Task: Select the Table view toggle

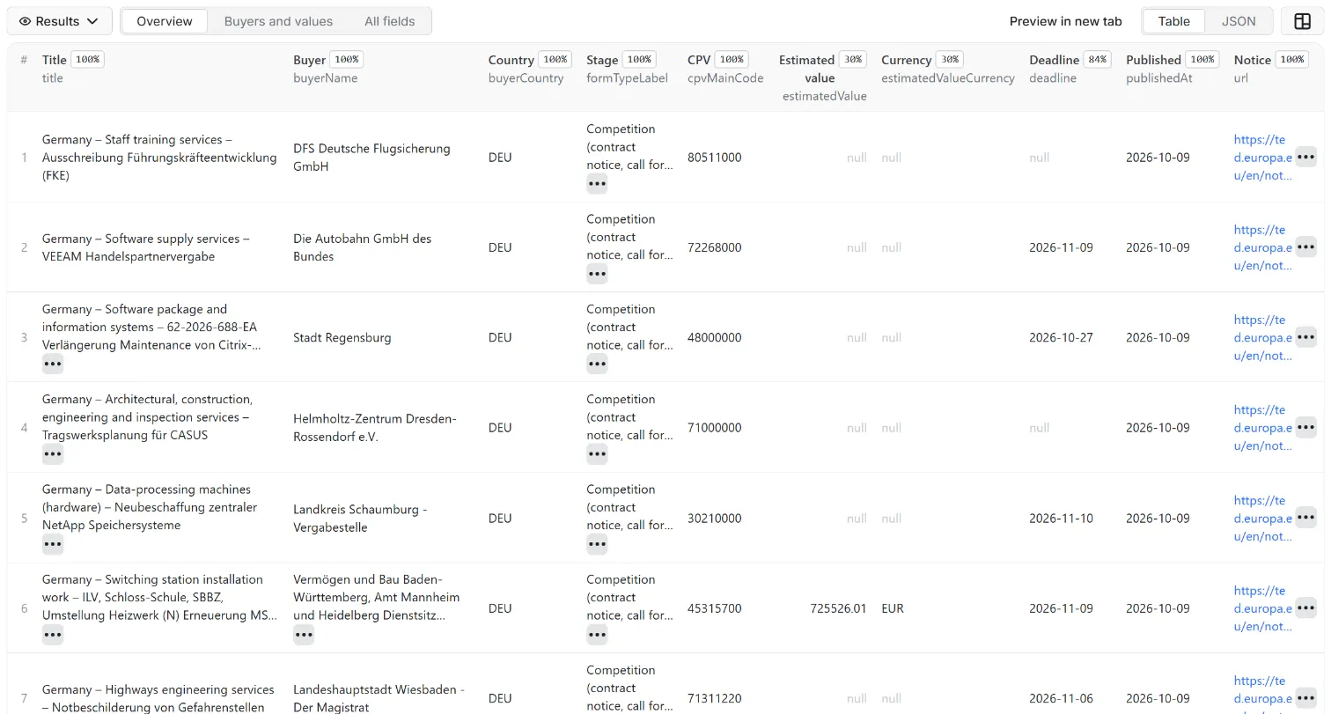Action: pyautogui.click(x=1173, y=21)
